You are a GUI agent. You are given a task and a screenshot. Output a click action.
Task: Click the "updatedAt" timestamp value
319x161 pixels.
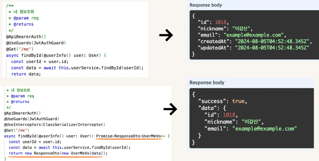point(272,48)
